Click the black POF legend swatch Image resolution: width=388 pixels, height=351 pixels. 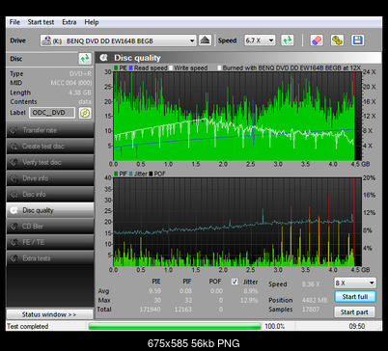151,174
